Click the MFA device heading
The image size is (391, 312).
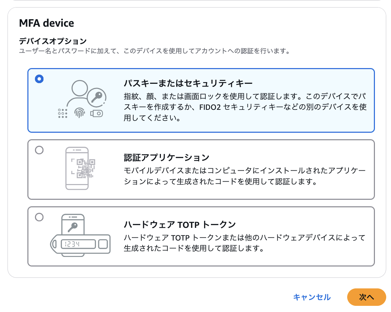click(x=47, y=23)
